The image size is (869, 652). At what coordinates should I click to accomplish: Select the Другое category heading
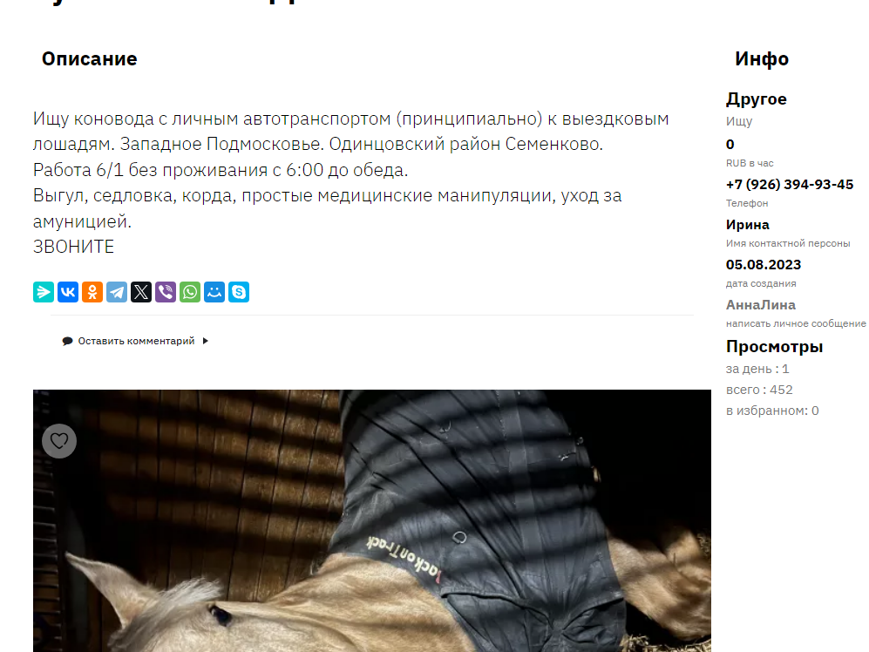point(757,99)
